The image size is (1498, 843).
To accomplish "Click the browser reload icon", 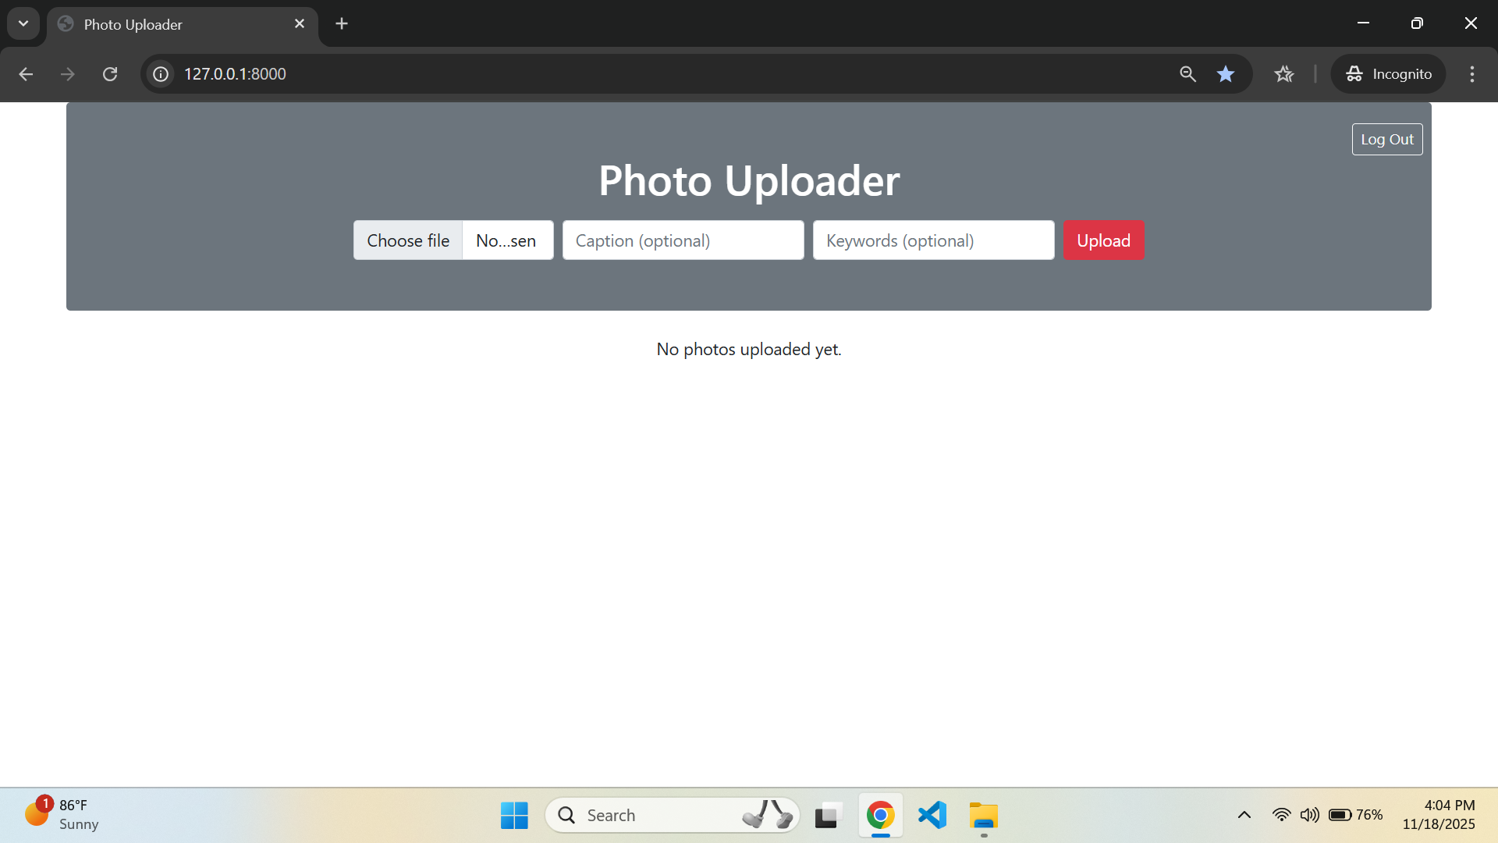I will pyautogui.click(x=110, y=74).
